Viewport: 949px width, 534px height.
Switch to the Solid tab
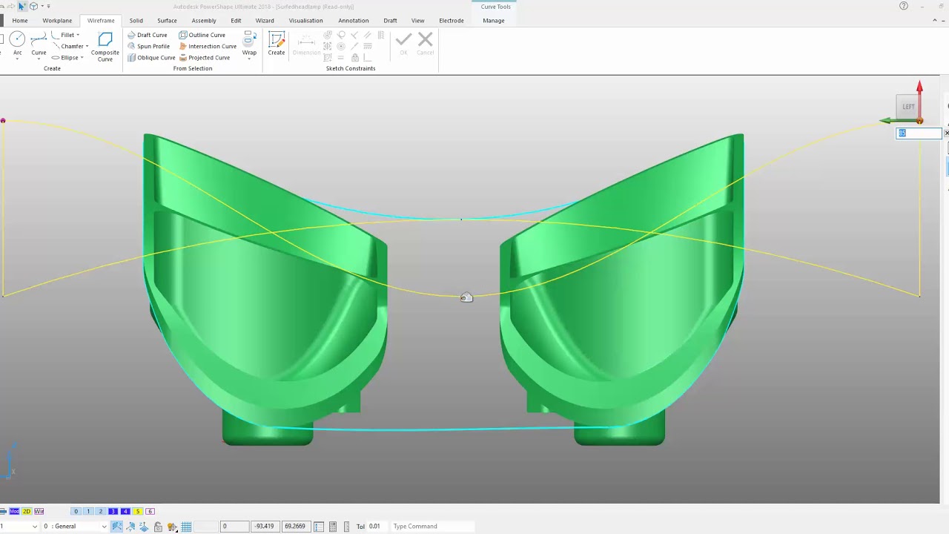point(136,20)
